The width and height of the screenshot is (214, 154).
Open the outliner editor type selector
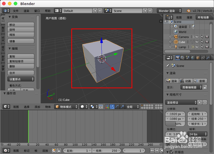click(x=169, y=17)
